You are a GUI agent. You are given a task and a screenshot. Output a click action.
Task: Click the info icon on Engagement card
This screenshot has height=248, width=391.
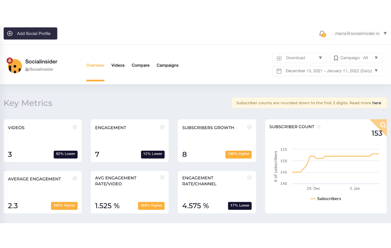click(162, 127)
